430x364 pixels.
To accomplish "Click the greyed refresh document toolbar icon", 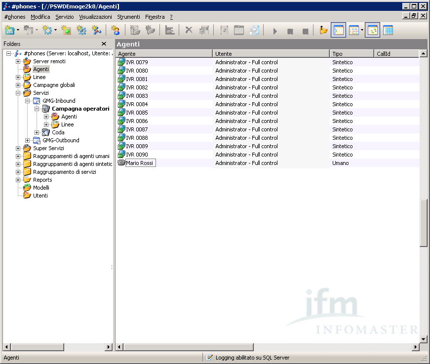I will click(x=224, y=30).
